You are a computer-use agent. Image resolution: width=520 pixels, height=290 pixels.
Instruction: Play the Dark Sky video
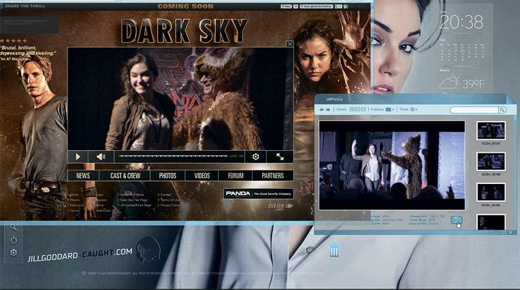point(78,156)
